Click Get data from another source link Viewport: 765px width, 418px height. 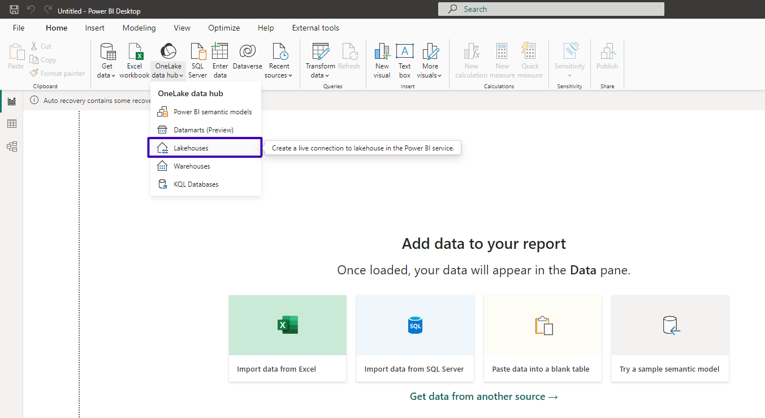click(x=483, y=396)
